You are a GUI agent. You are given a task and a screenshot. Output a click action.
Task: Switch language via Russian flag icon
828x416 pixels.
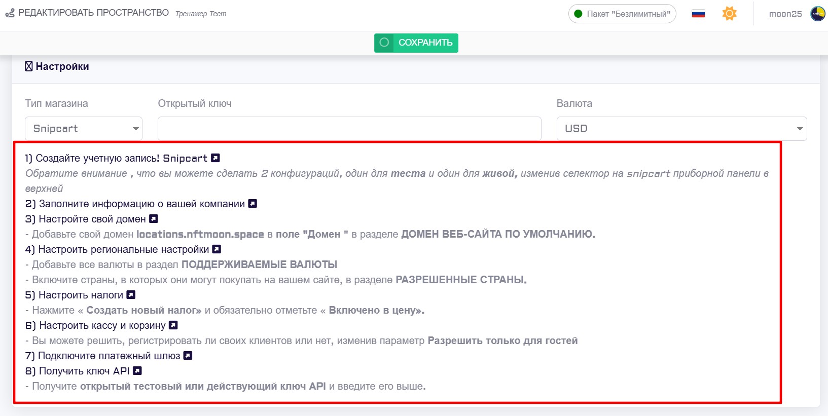pyautogui.click(x=698, y=14)
